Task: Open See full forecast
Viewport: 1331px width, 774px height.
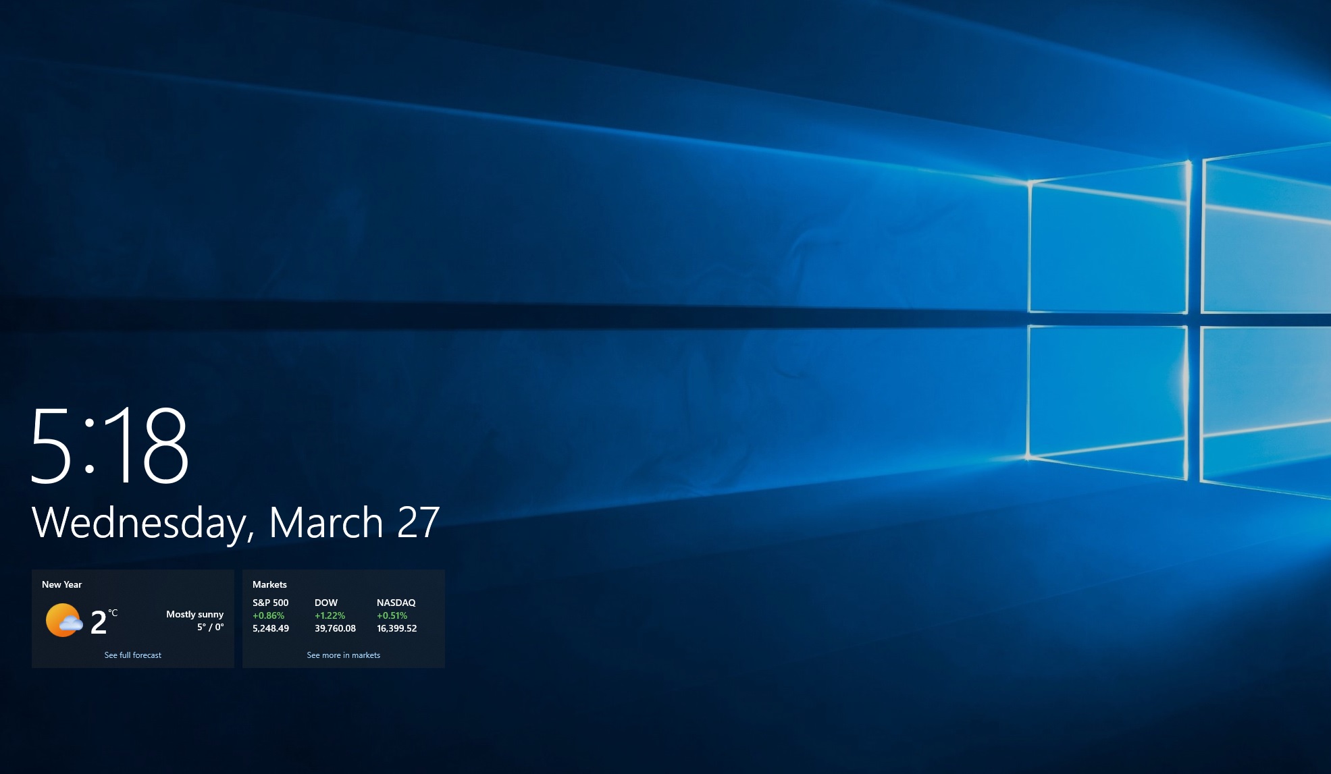Action: (132, 655)
